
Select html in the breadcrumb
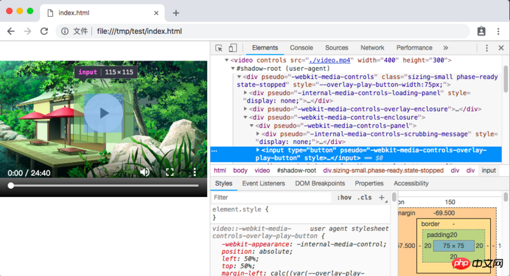(x=220, y=170)
